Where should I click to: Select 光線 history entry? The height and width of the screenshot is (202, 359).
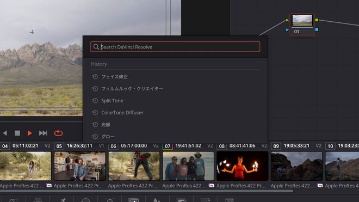[106, 125]
